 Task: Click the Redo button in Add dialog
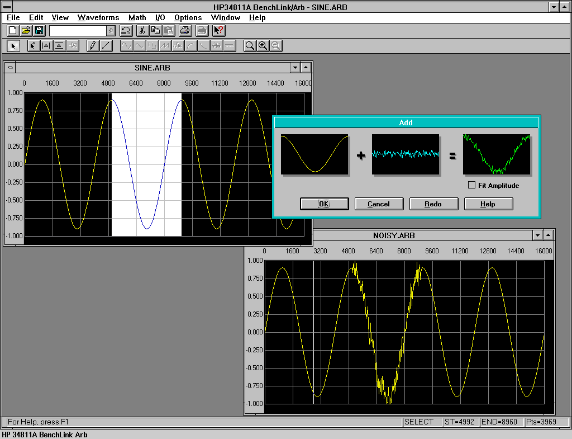[433, 204]
